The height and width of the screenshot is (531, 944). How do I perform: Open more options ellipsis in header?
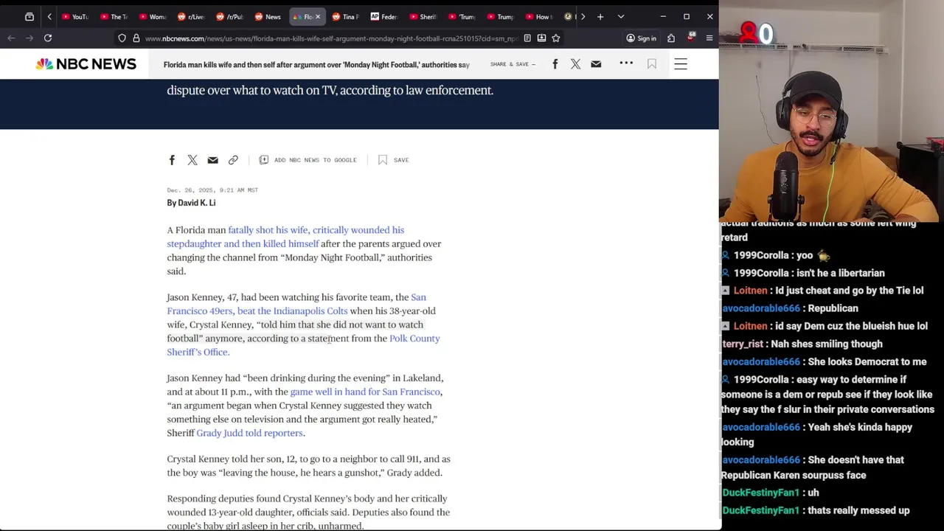click(626, 63)
